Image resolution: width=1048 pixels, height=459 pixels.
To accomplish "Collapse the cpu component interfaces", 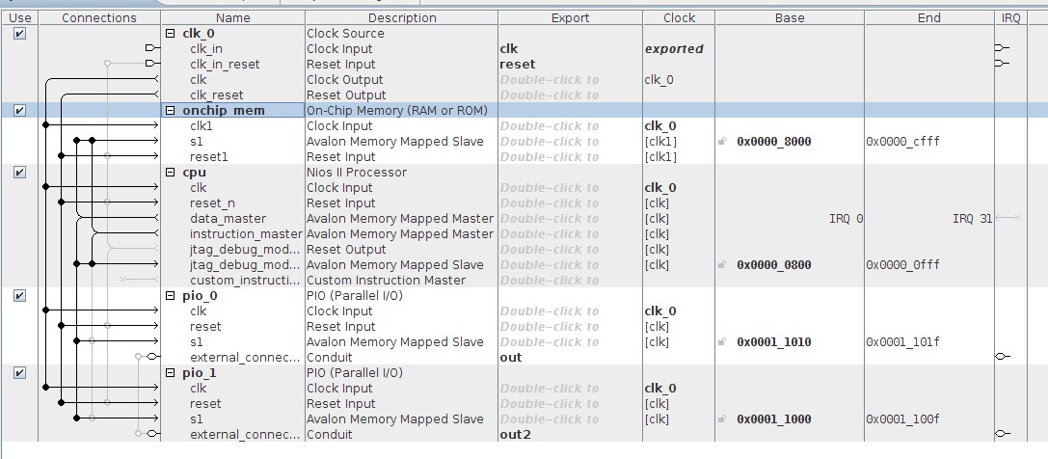I will click(171, 172).
